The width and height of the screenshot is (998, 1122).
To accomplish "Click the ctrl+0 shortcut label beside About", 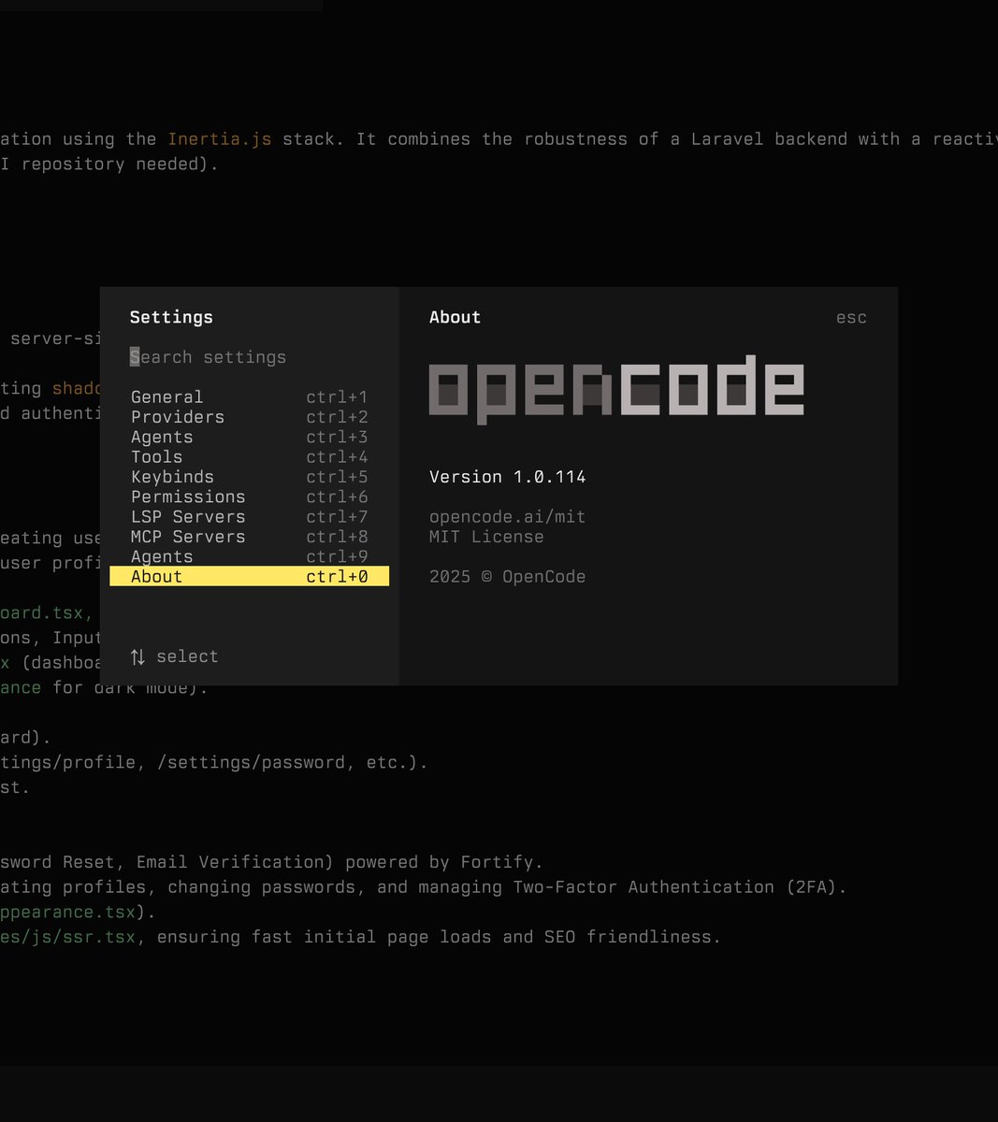I will (337, 576).
